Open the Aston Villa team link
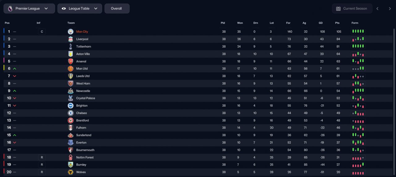This screenshot has height=177, width=396. [x=83, y=54]
